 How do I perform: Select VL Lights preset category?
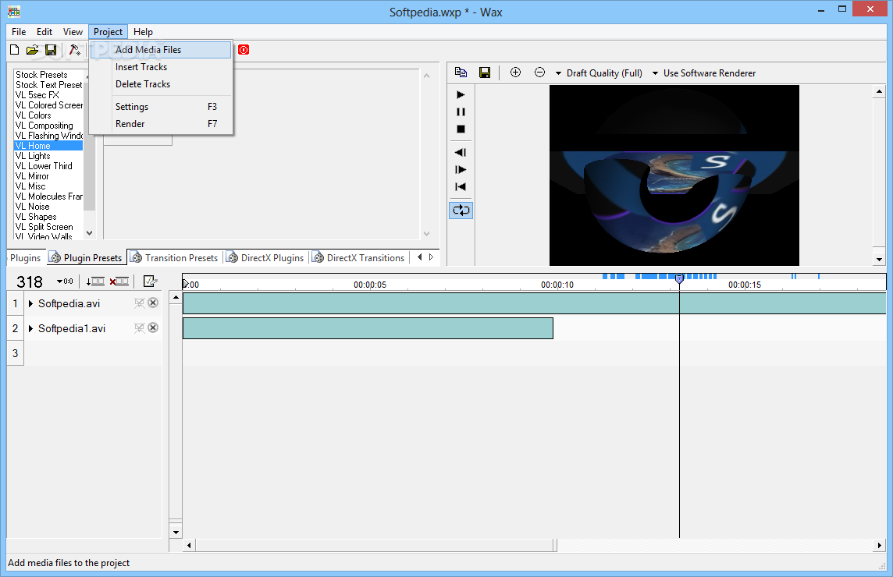coord(48,156)
